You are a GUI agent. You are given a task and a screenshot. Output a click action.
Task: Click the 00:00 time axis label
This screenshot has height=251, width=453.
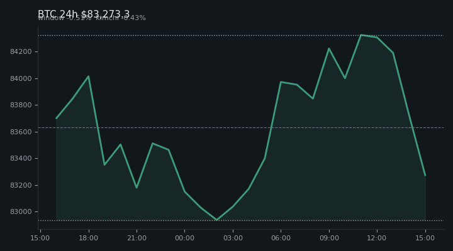click(x=184, y=238)
